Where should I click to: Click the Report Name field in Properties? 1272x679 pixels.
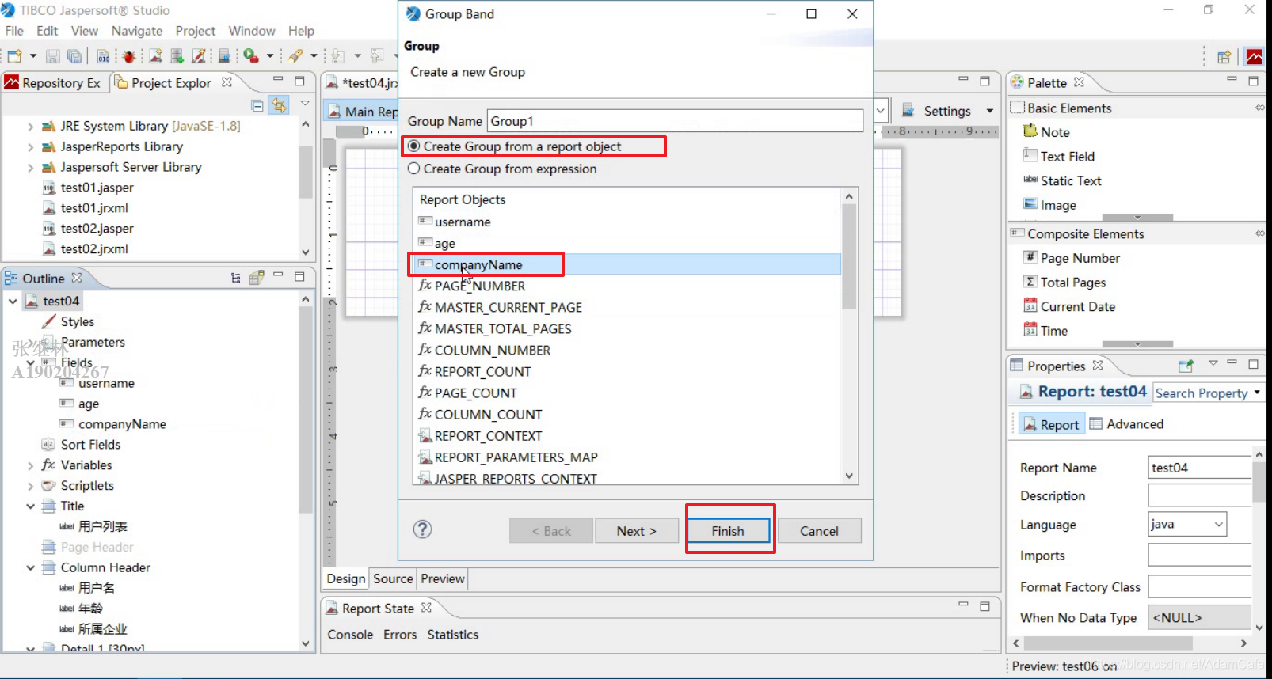[1200, 468]
